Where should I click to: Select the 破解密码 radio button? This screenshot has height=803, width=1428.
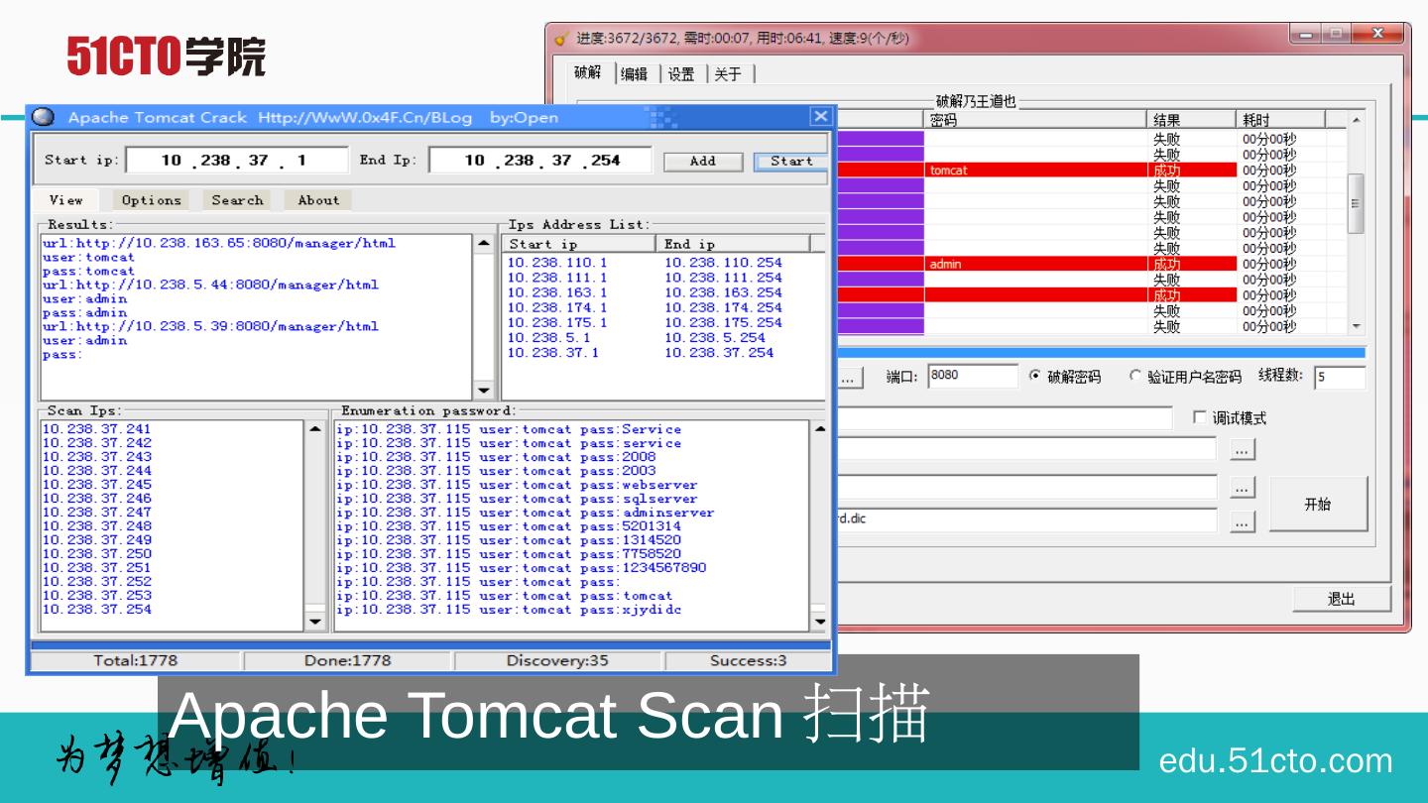1035,377
